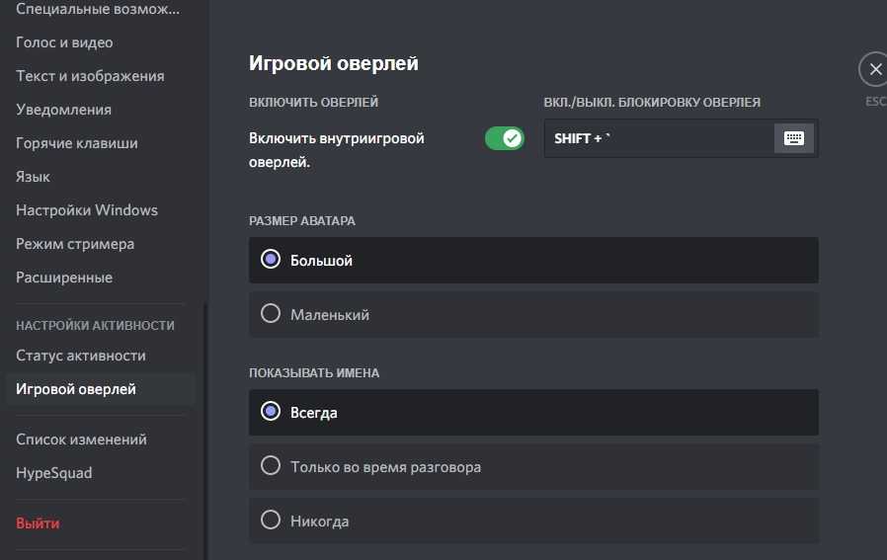Open Список изменений changelog
The image size is (887, 560).
click(81, 440)
